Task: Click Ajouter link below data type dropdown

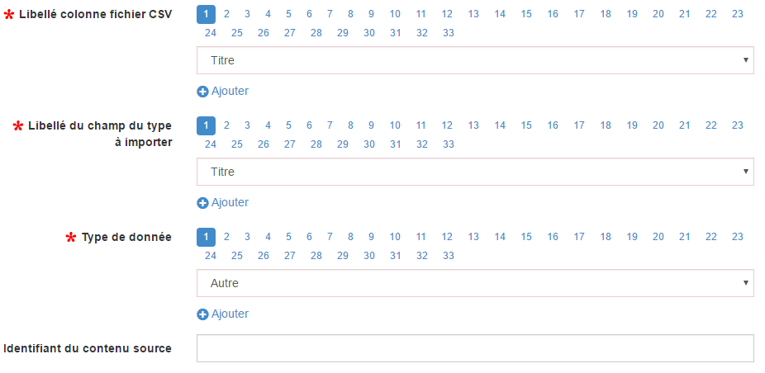Action: point(230,314)
